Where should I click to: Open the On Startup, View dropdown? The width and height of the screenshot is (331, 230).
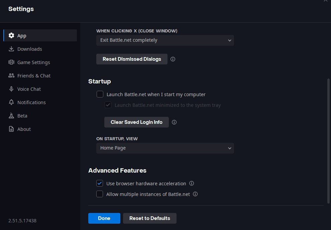(165, 148)
